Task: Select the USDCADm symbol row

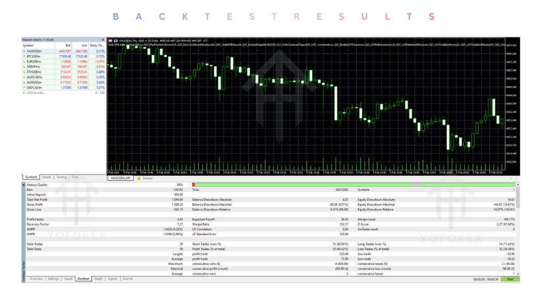Action: [64, 88]
